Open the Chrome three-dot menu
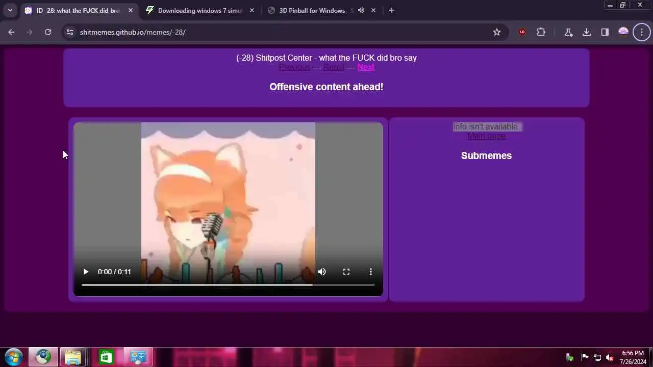Screen dimensions: 653x367 pyautogui.click(x=642, y=32)
